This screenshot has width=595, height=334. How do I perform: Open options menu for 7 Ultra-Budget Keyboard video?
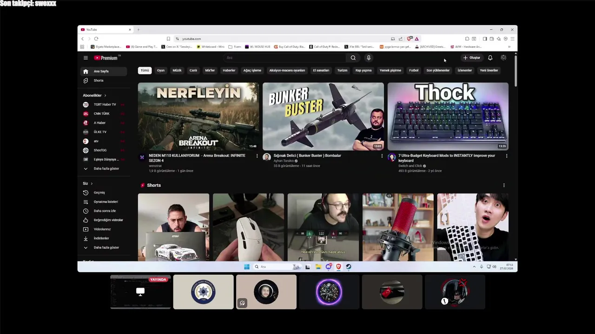point(507,156)
